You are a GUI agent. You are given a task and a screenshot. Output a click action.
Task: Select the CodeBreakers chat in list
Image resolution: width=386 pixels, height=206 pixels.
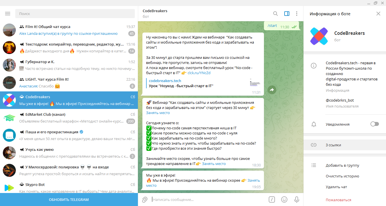[x=69, y=100]
